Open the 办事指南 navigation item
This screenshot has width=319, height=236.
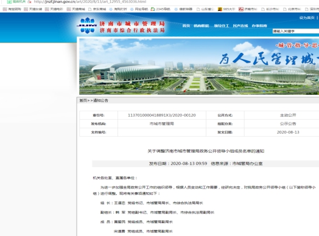[259, 26]
